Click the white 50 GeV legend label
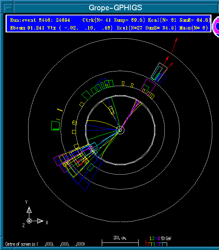219x250 pixels. point(166,239)
